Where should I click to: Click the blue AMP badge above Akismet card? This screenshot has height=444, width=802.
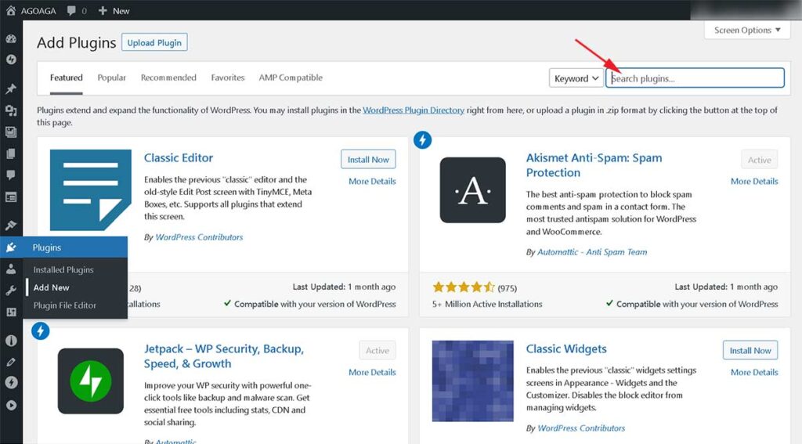(422, 139)
